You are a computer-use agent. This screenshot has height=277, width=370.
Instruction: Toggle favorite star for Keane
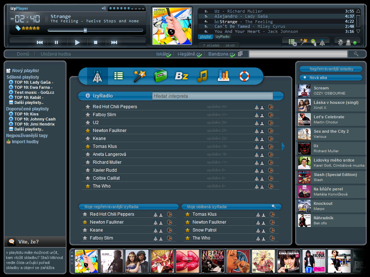(x=88, y=138)
